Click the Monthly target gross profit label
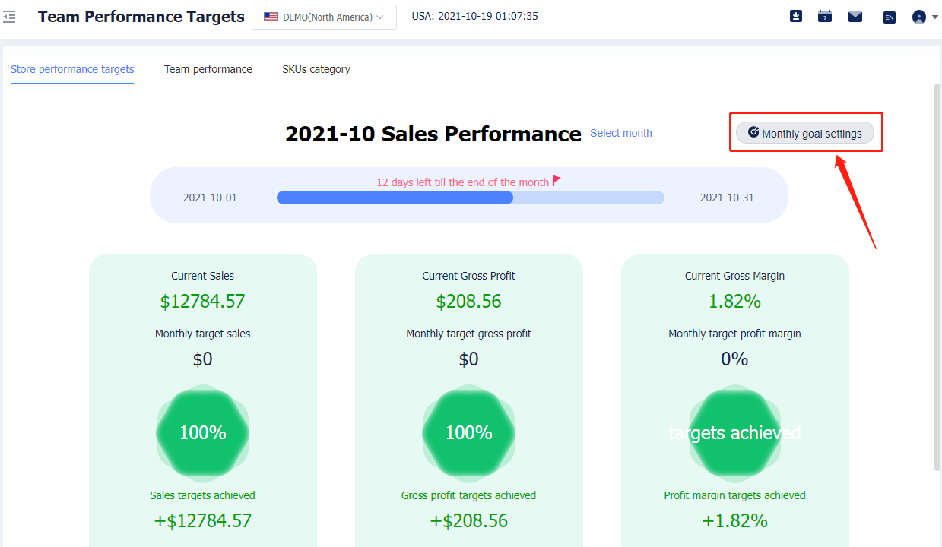This screenshot has height=547, width=942. coord(468,334)
